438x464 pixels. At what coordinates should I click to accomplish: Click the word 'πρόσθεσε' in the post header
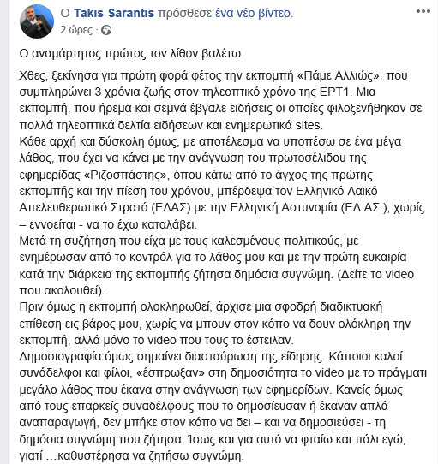pyautogui.click(x=185, y=13)
